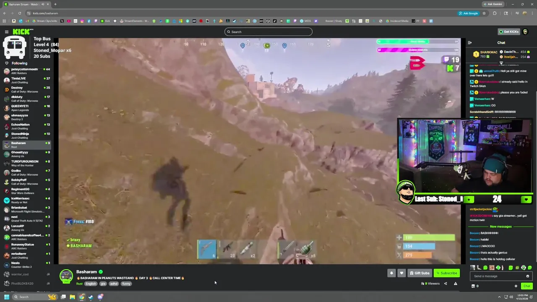Open Instagram bookmark in bookmarks bar
The width and height of the screenshot is (537, 302).
pos(82,21)
